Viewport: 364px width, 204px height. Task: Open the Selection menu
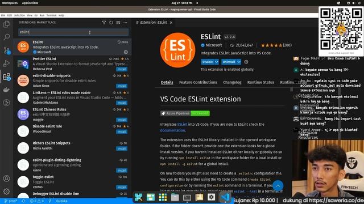pos(19,15)
